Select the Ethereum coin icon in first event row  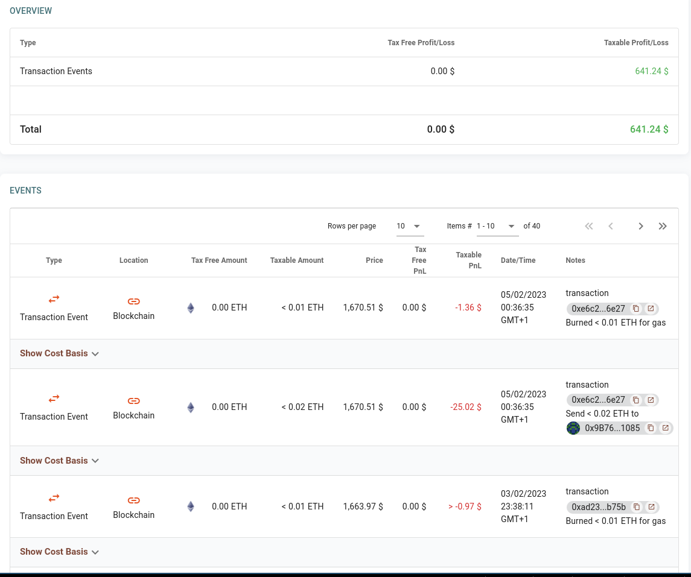click(x=191, y=307)
